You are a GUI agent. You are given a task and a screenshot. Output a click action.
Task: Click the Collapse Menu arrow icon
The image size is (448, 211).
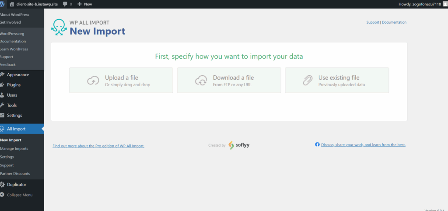[x=2, y=195]
